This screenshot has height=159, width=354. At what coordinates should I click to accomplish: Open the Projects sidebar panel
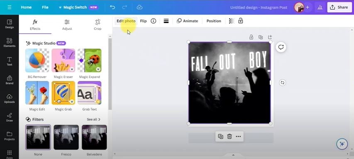[x=9, y=136]
